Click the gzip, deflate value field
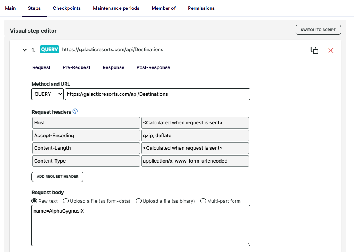This screenshot has width=354, height=252. point(195,135)
